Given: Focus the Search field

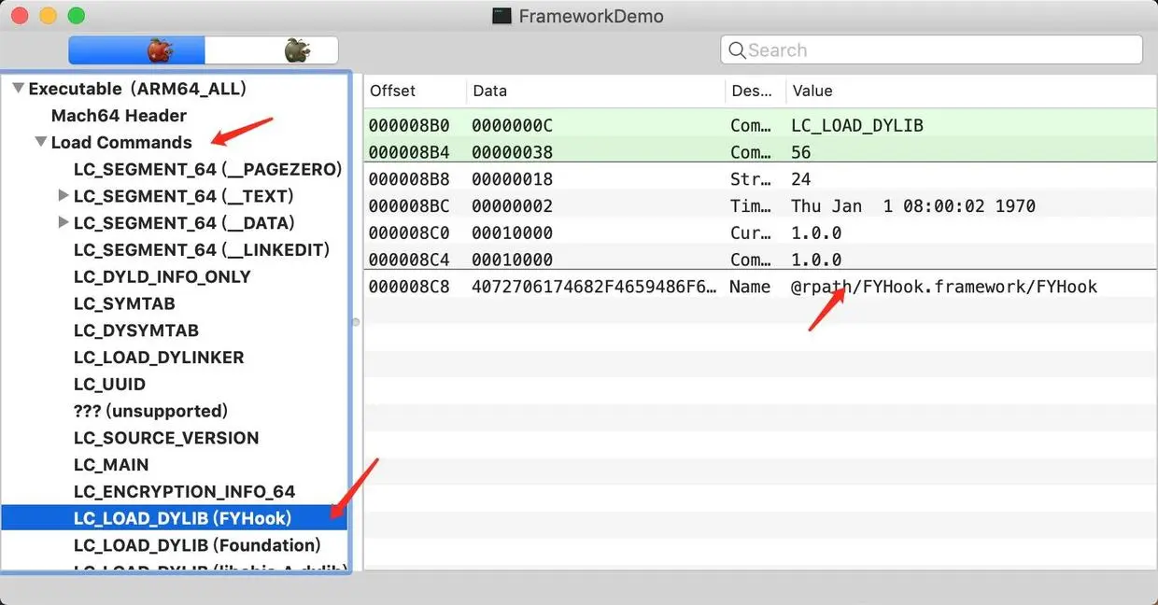Looking at the screenshot, I should (931, 50).
